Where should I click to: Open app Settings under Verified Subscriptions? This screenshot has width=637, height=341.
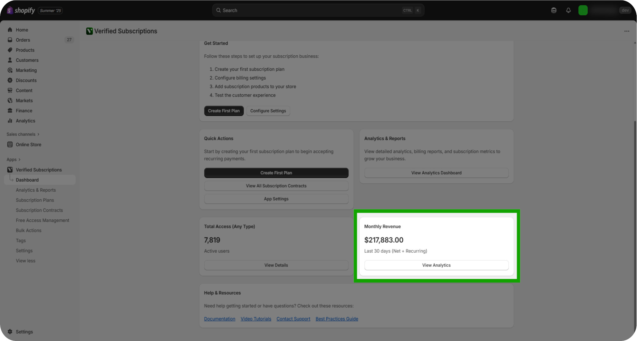click(24, 251)
